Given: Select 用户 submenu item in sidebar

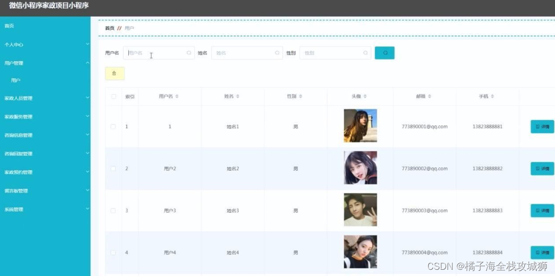Looking at the screenshot, I should point(16,80).
